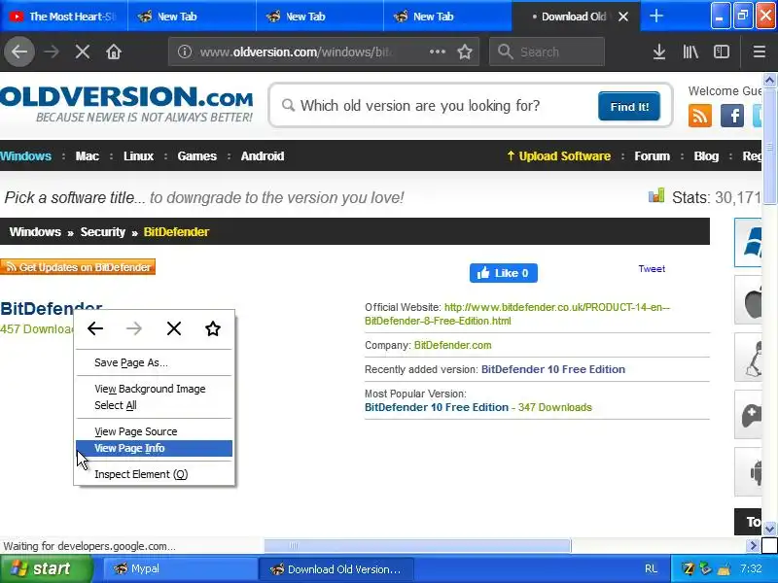Viewport: 778px width, 583px height.
Task: Switch to Mypal taskbar item
Action: pos(179,568)
